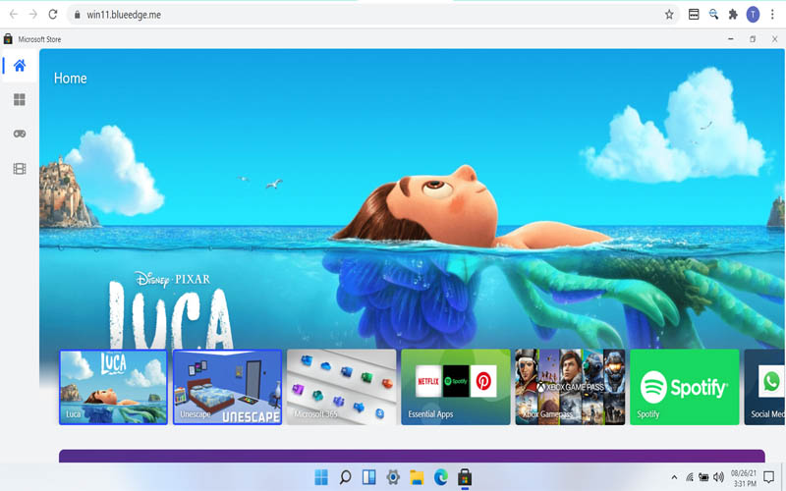This screenshot has height=491, width=786.
Task: Click the extension icon left of zoom magnifier
Action: [694, 15]
